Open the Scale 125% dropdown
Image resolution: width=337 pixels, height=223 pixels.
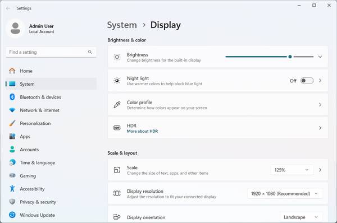[x=292, y=170]
